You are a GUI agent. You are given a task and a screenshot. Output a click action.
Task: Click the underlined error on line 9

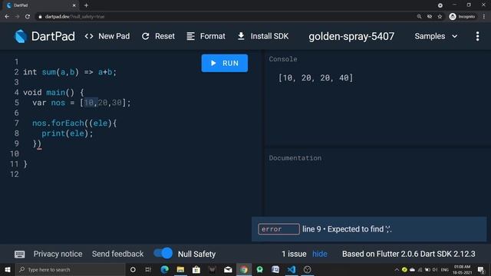39,144
